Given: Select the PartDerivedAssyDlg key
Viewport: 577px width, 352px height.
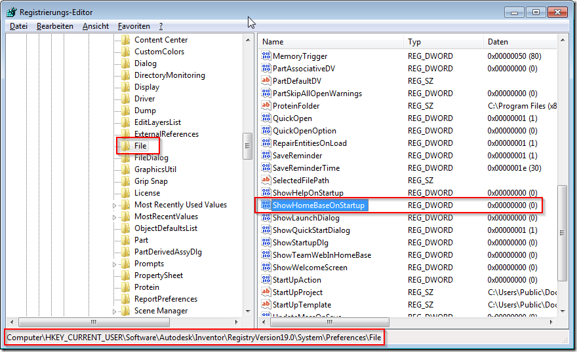Looking at the screenshot, I should point(168,252).
